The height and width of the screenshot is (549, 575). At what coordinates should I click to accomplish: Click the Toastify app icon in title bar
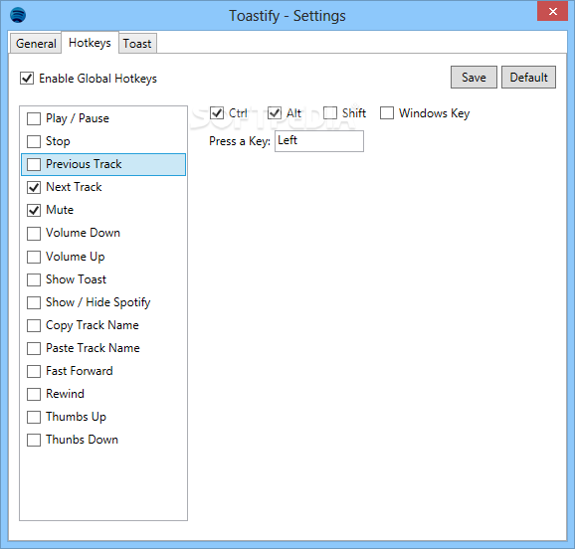[x=18, y=15]
